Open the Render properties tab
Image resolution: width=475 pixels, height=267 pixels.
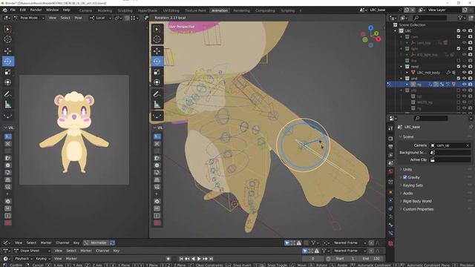coord(390,139)
